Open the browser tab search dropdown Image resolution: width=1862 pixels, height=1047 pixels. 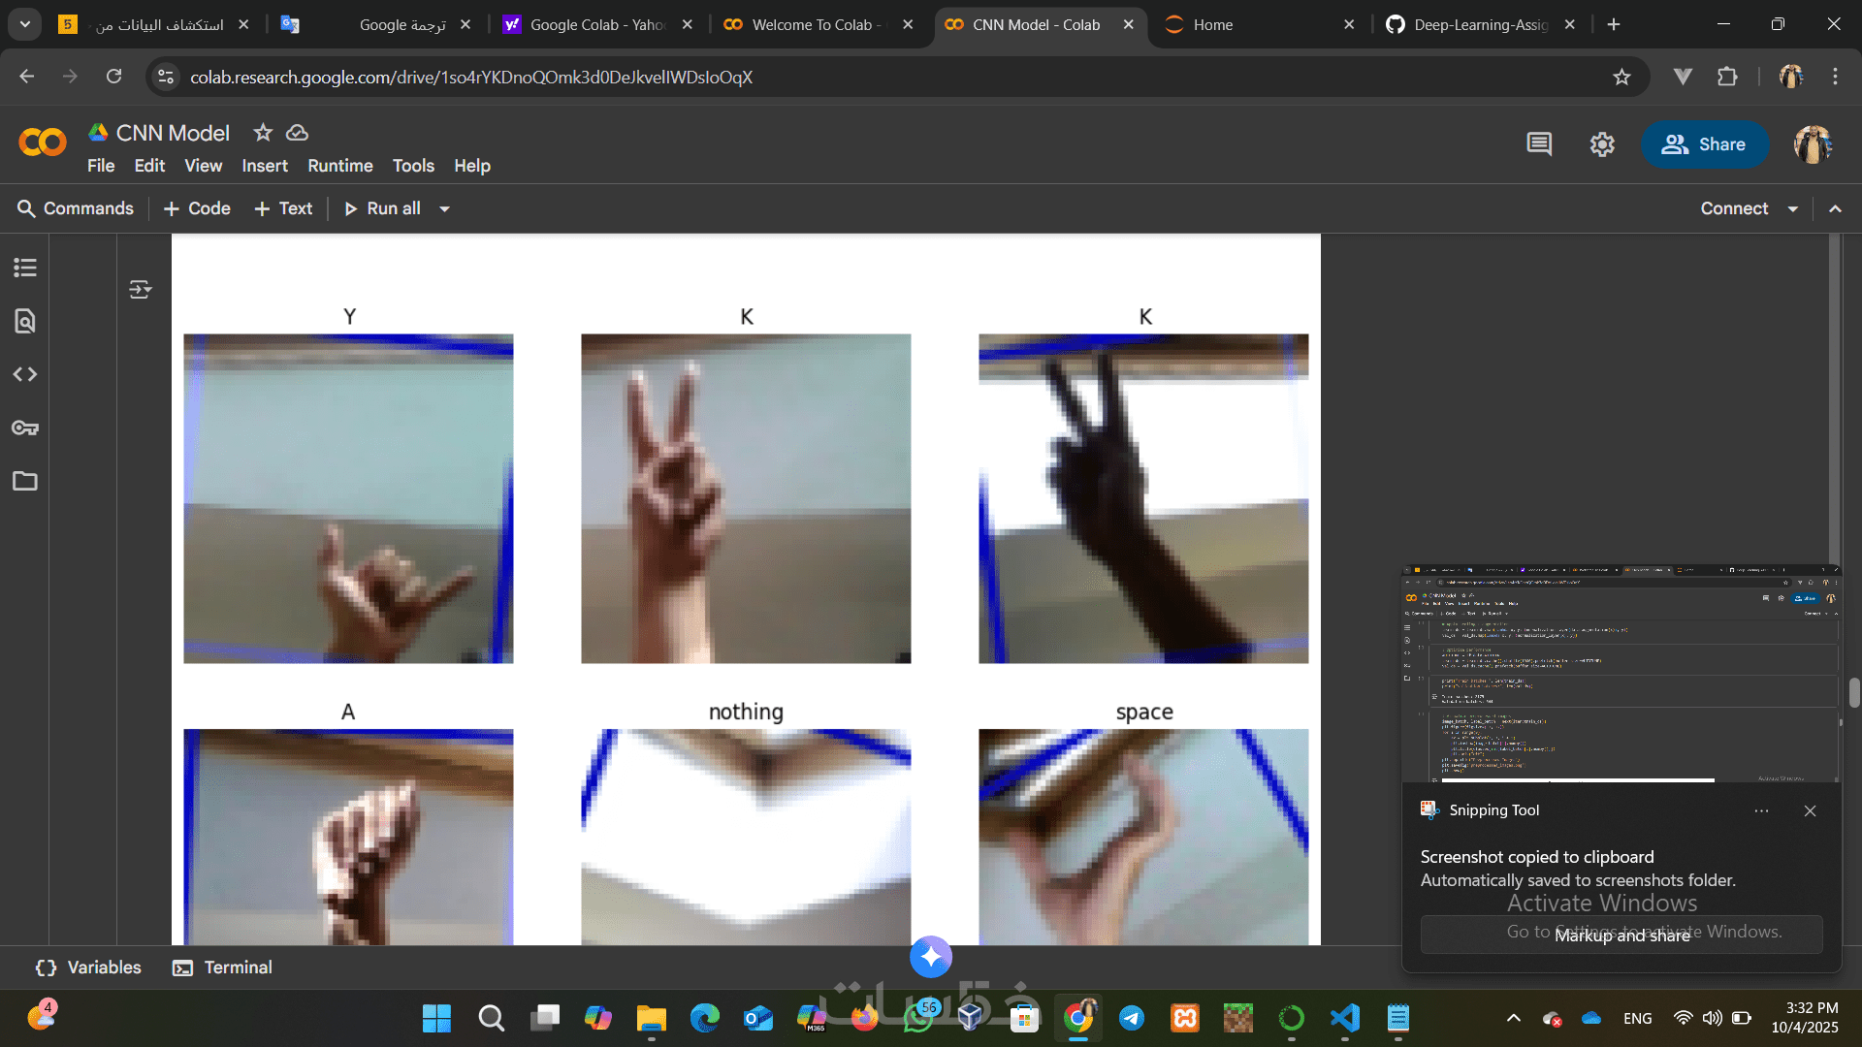(x=24, y=24)
